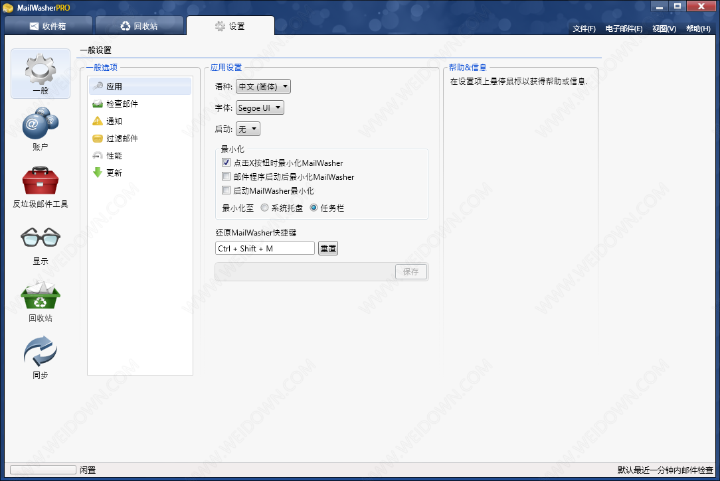This screenshot has width=720, height=481.
Task: Open the 一般 settings gear icon
Action: pyautogui.click(x=41, y=70)
